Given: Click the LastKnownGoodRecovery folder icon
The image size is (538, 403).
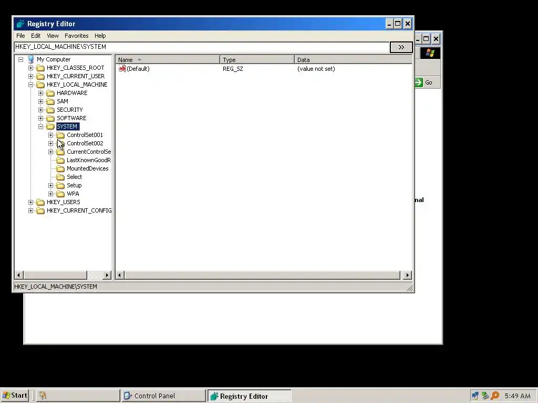Looking at the screenshot, I should pos(60,160).
